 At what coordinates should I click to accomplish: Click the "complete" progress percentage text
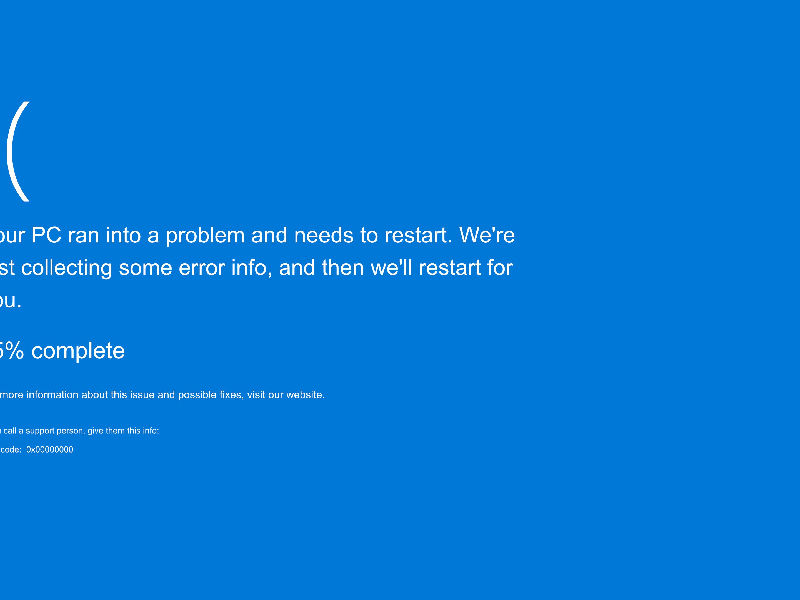pyautogui.click(x=62, y=351)
